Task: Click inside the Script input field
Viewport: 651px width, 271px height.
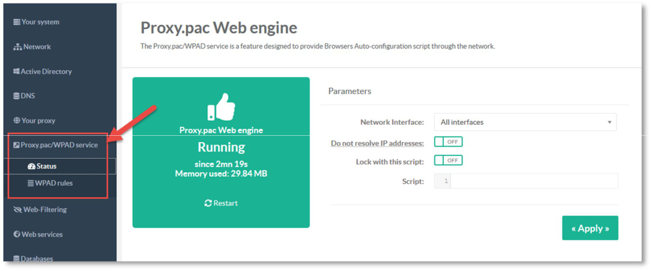Action: [x=533, y=181]
